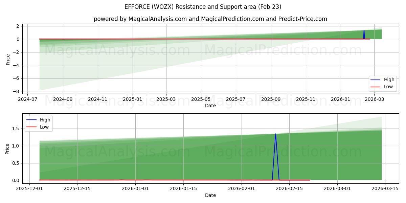Click the red Low line in the bottom chart
The width and height of the screenshot is (406, 203).
point(169,180)
